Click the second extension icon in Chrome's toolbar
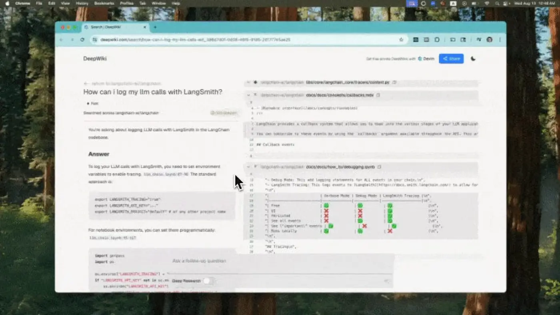 point(426,40)
